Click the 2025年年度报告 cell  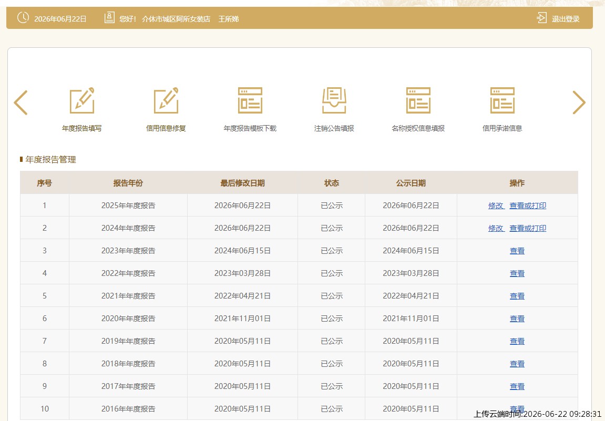(128, 206)
